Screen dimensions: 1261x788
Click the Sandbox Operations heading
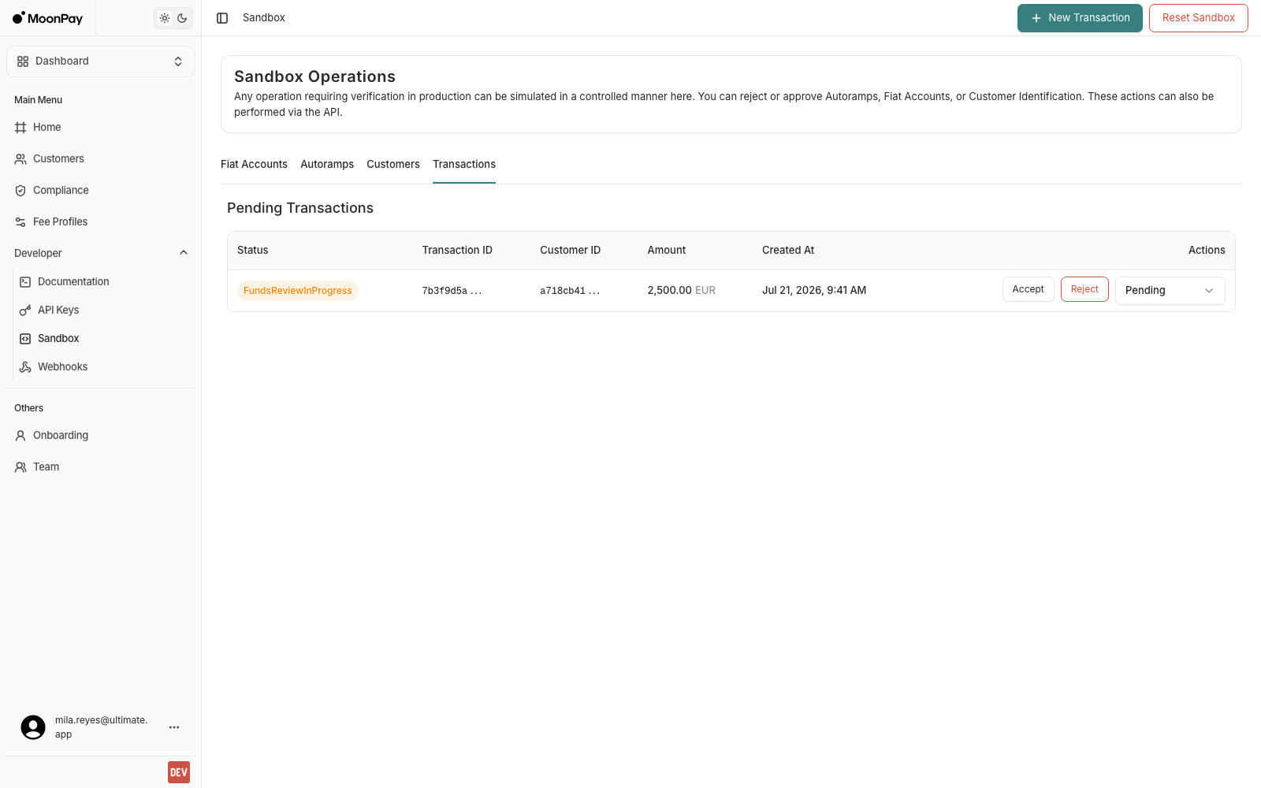(314, 76)
